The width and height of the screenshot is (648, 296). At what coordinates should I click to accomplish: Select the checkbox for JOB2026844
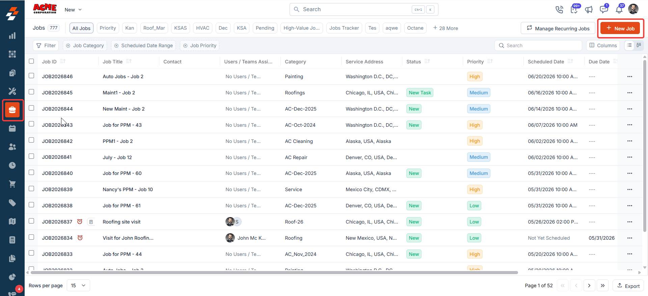point(31,108)
